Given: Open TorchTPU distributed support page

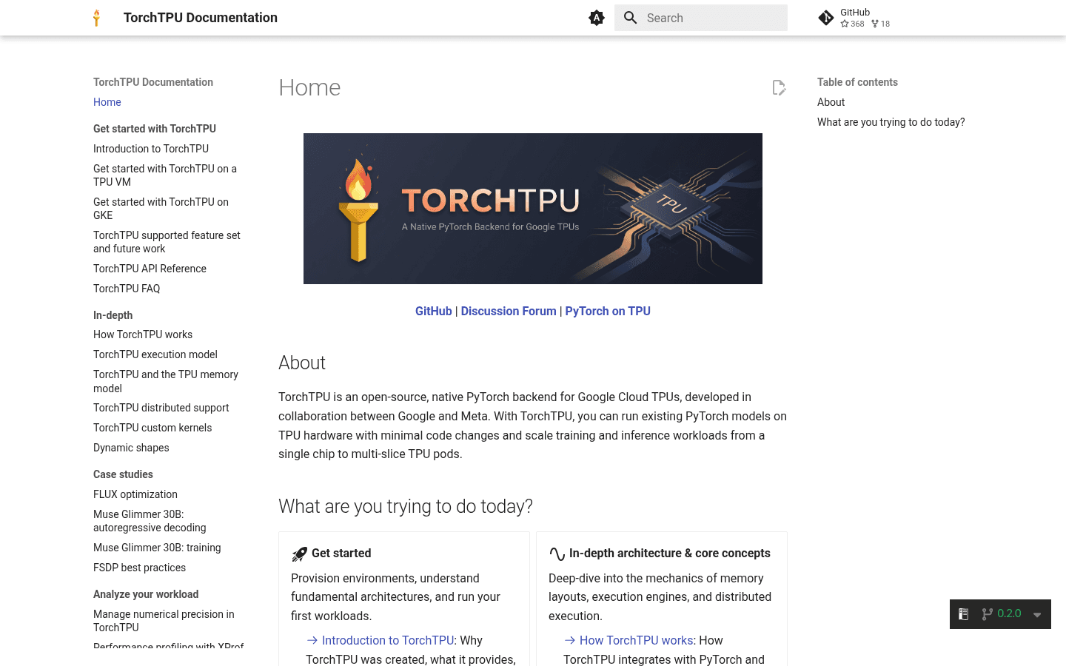Looking at the screenshot, I should click(161, 408).
